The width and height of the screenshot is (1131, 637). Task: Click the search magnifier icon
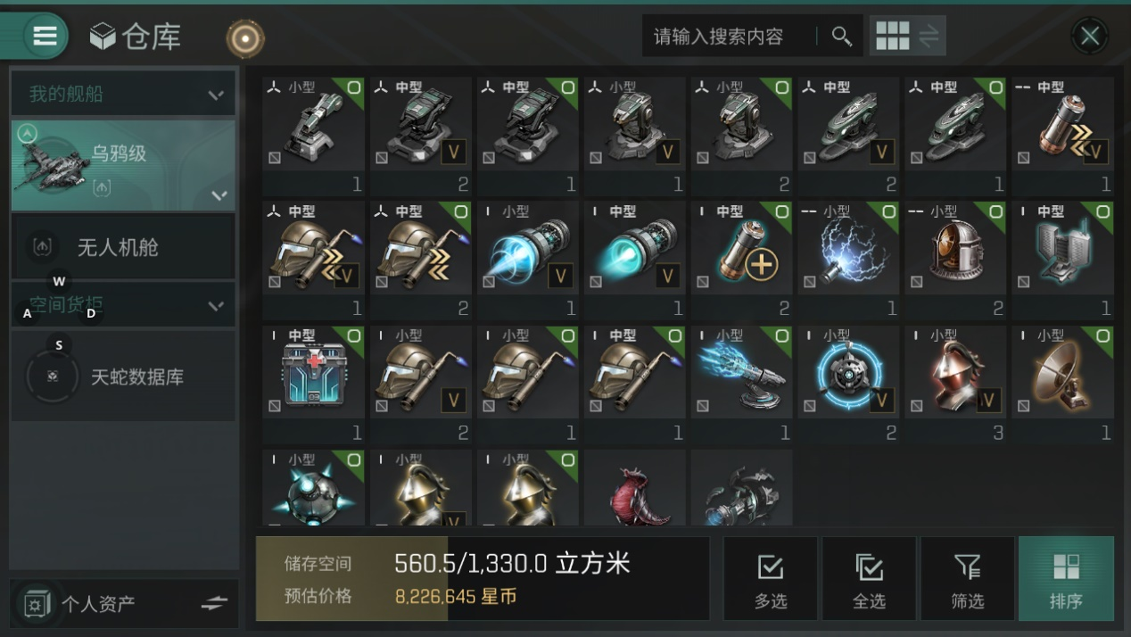[841, 36]
